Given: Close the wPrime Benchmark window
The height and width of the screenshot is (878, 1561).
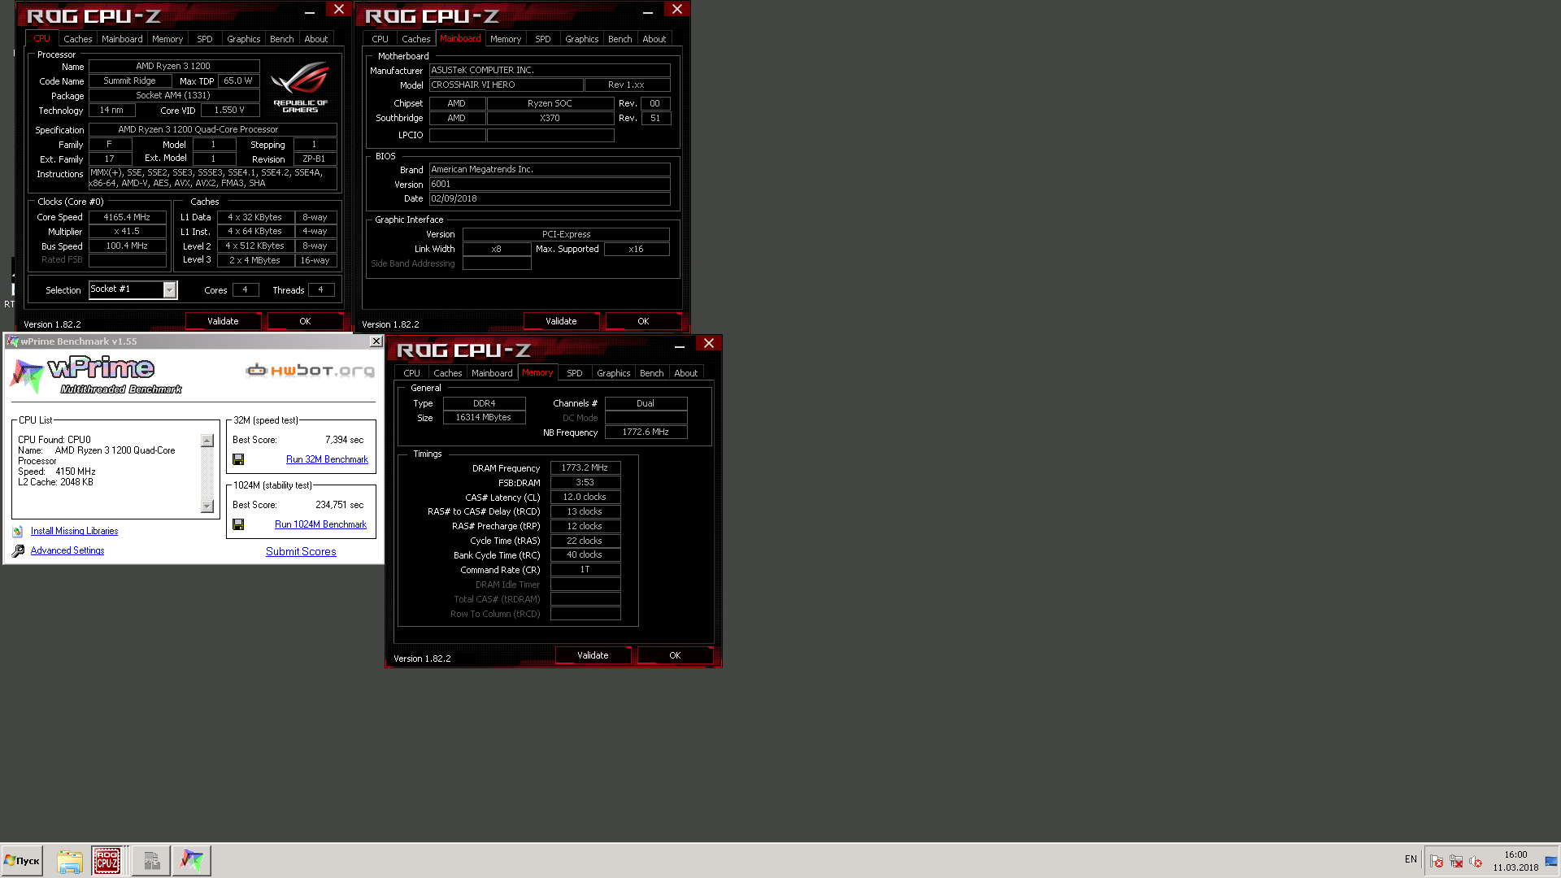Looking at the screenshot, I should point(376,341).
